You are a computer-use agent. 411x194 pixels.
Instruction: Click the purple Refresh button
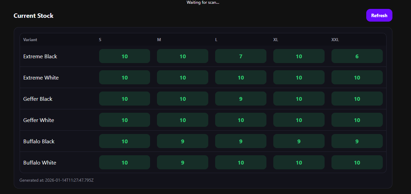tap(379, 15)
